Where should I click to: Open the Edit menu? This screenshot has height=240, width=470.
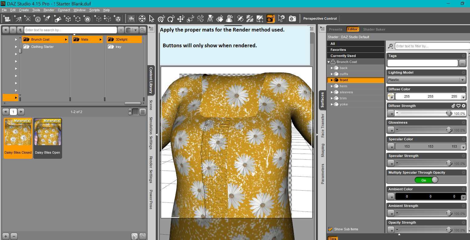click(13, 10)
